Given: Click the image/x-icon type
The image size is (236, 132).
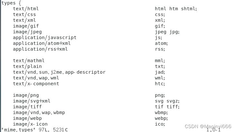Looking at the screenshot, I should click(30, 124).
